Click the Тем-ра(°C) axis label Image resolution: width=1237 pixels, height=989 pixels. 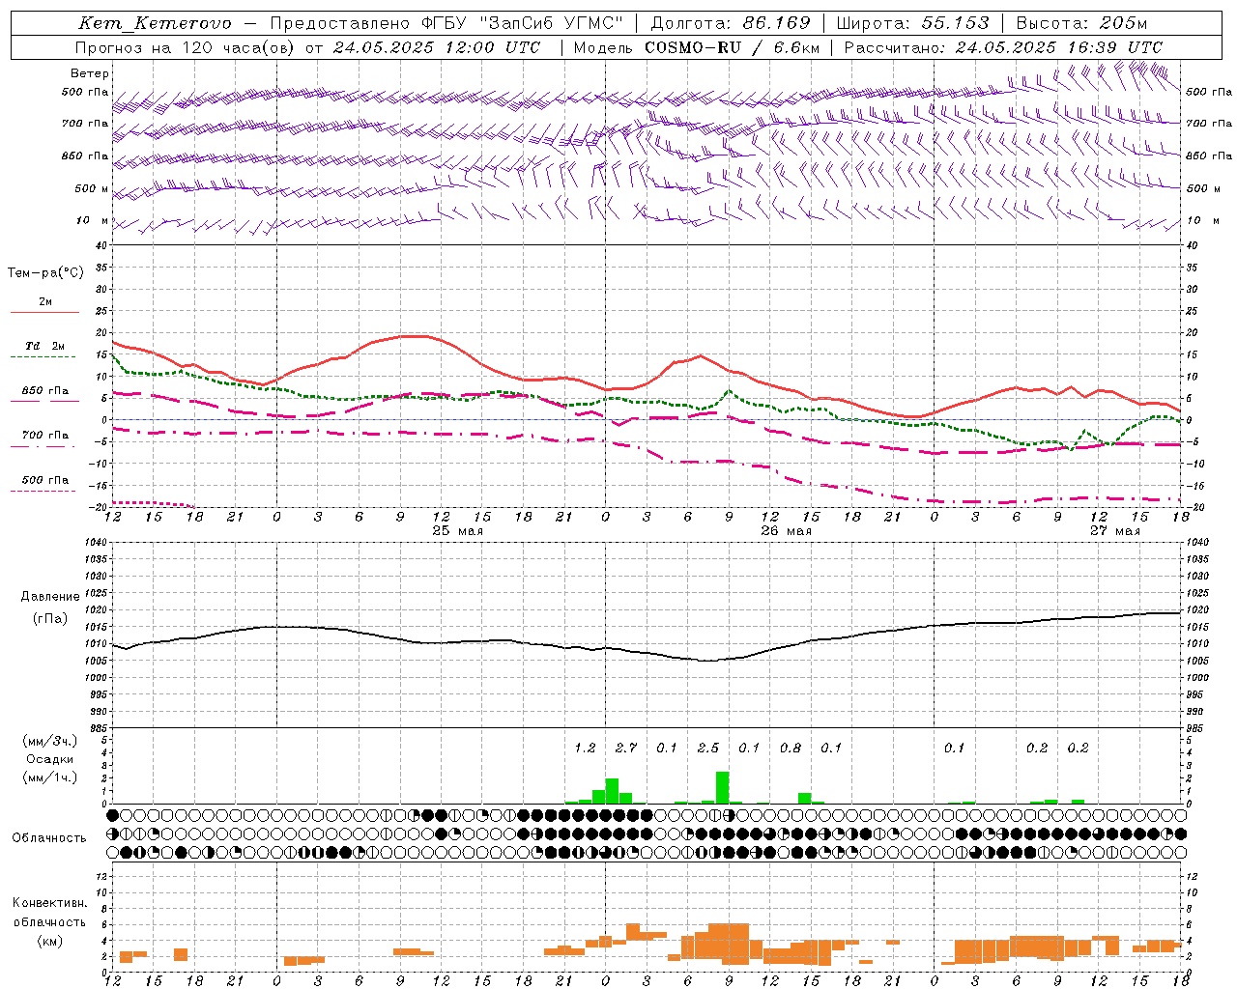pyautogui.click(x=45, y=273)
